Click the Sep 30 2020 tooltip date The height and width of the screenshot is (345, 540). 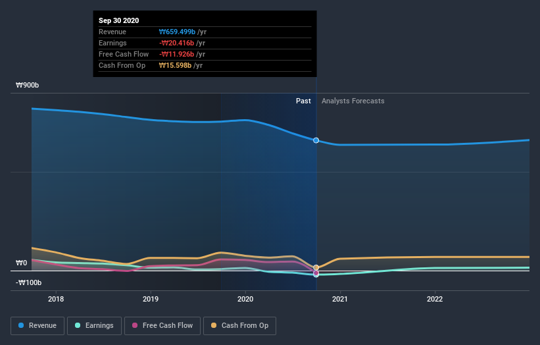(119, 20)
